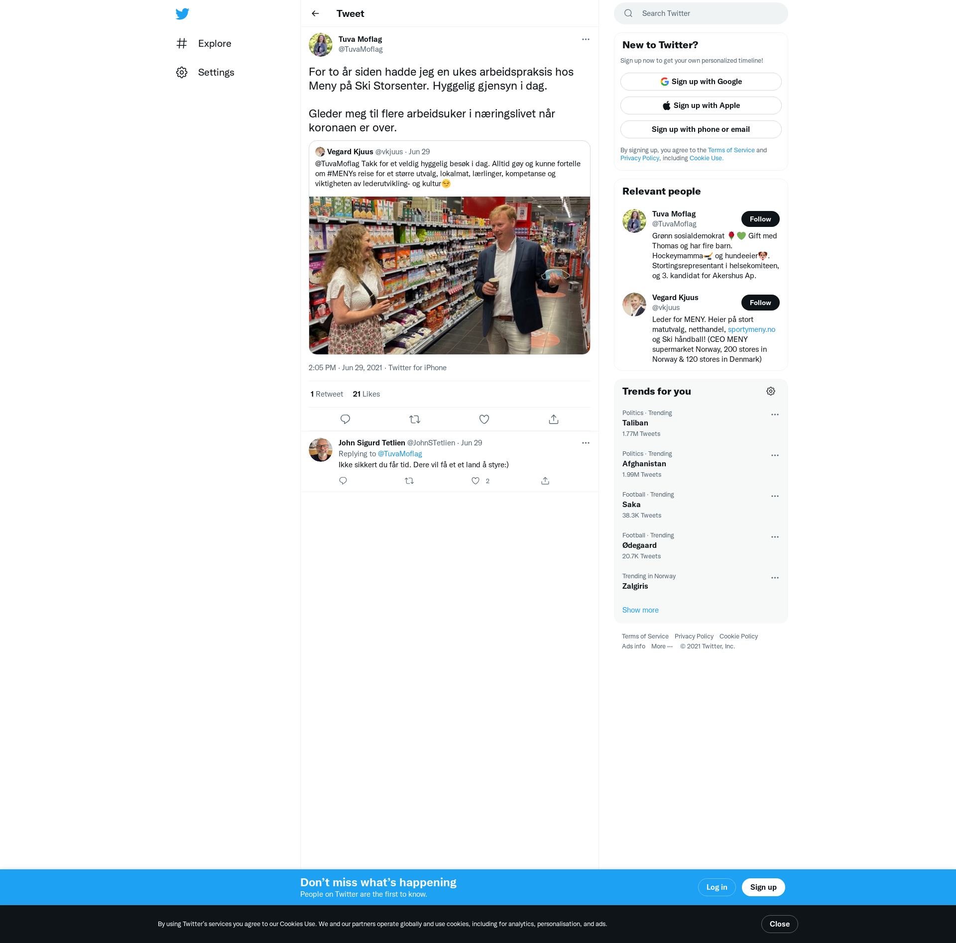
Task: Retweet the main tweet
Action: click(415, 419)
